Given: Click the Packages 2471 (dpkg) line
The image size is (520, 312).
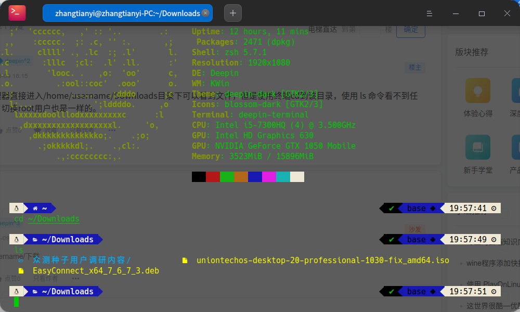Looking at the screenshot, I should [246, 42].
